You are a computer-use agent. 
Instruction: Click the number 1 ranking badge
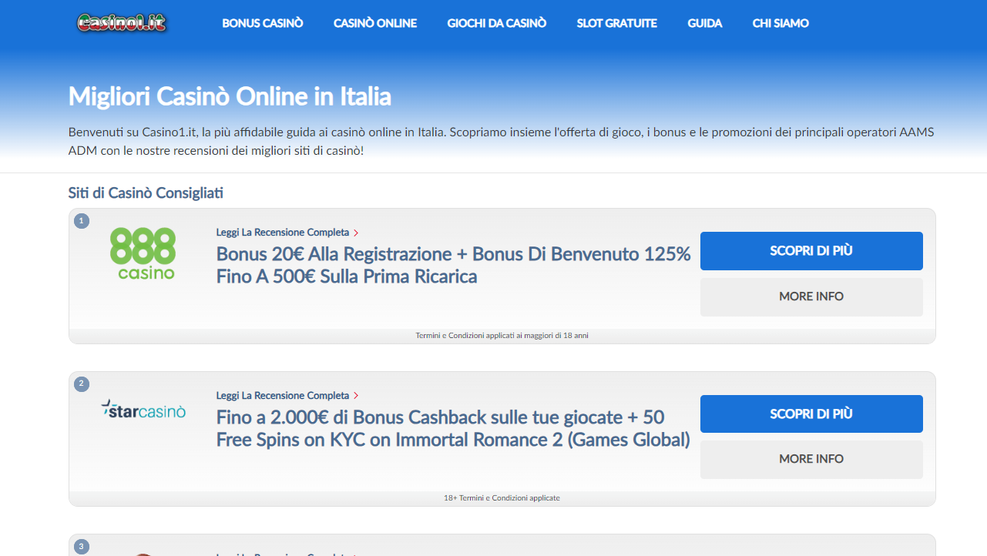(82, 221)
